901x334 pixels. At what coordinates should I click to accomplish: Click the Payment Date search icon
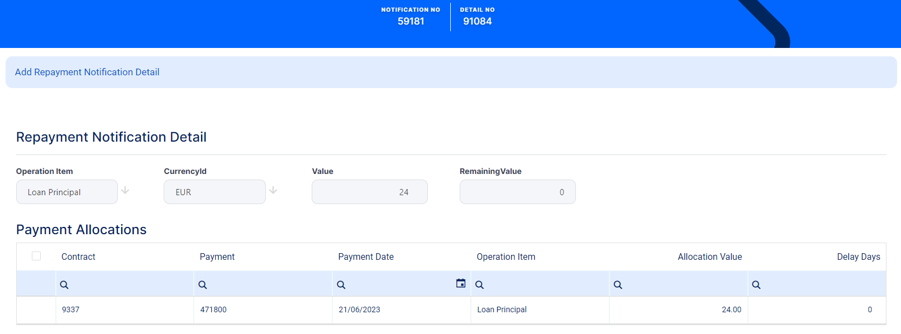tap(341, 285)
